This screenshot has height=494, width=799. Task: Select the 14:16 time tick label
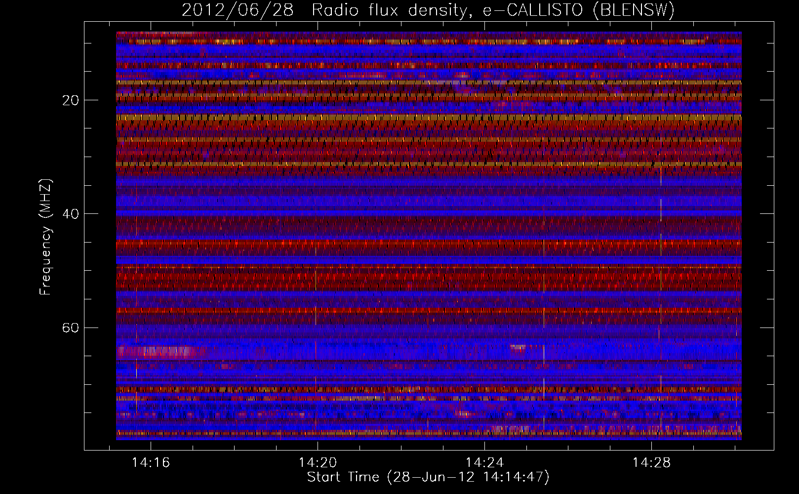151,462
